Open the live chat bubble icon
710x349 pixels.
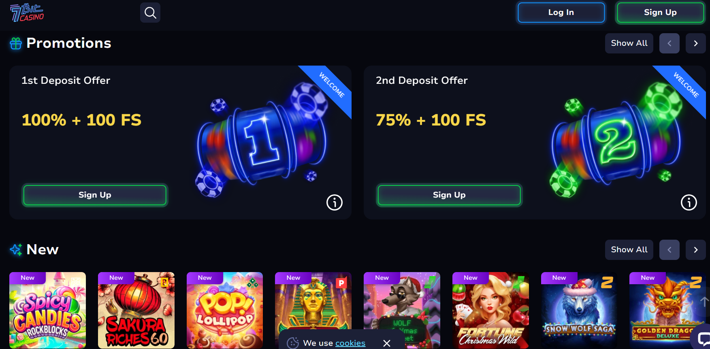[x=703, y=338]
